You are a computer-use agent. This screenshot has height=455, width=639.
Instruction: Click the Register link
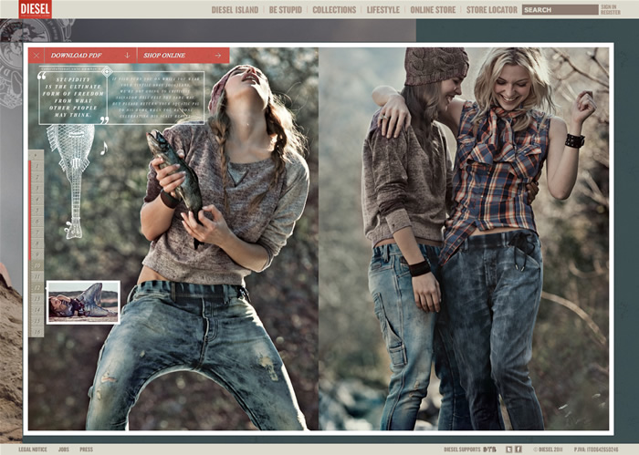pyautogui.click(x=610, y=13)
